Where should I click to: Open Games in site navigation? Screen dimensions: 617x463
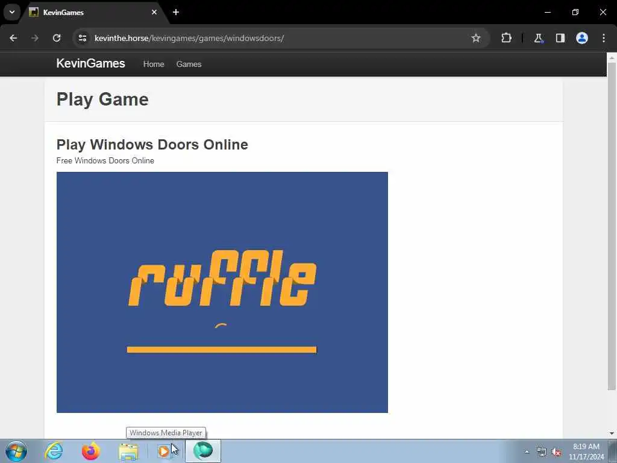coord(189,64)
